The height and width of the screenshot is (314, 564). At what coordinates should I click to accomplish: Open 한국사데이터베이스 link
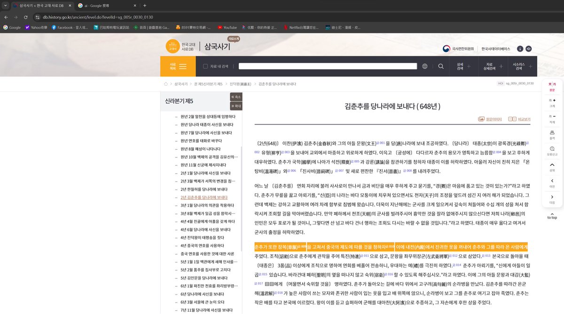(x=495, y=49)
